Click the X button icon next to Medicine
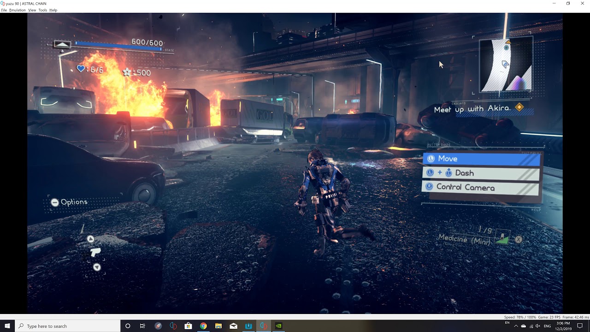The width and height of the screenshot is (590, 332). [519, 239]
